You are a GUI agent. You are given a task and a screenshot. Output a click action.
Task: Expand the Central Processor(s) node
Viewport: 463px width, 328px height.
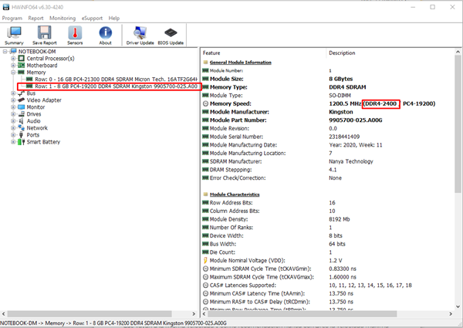(13, 58)
